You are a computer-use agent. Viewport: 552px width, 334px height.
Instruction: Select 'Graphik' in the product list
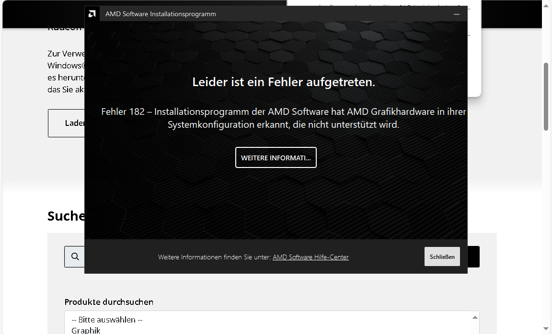(x=86, y=330)
